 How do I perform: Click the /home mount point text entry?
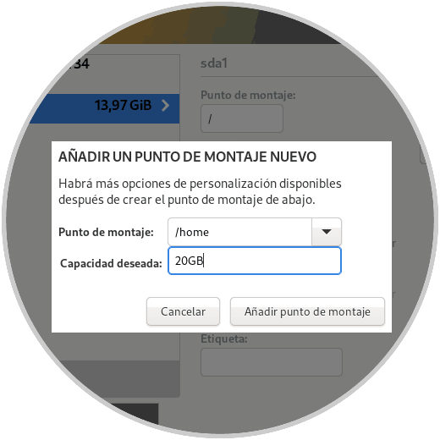coord(239,232)
